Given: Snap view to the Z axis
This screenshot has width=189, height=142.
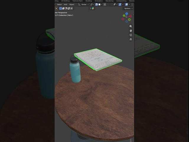Looking at the screenshot, I should tap(127, 14).
